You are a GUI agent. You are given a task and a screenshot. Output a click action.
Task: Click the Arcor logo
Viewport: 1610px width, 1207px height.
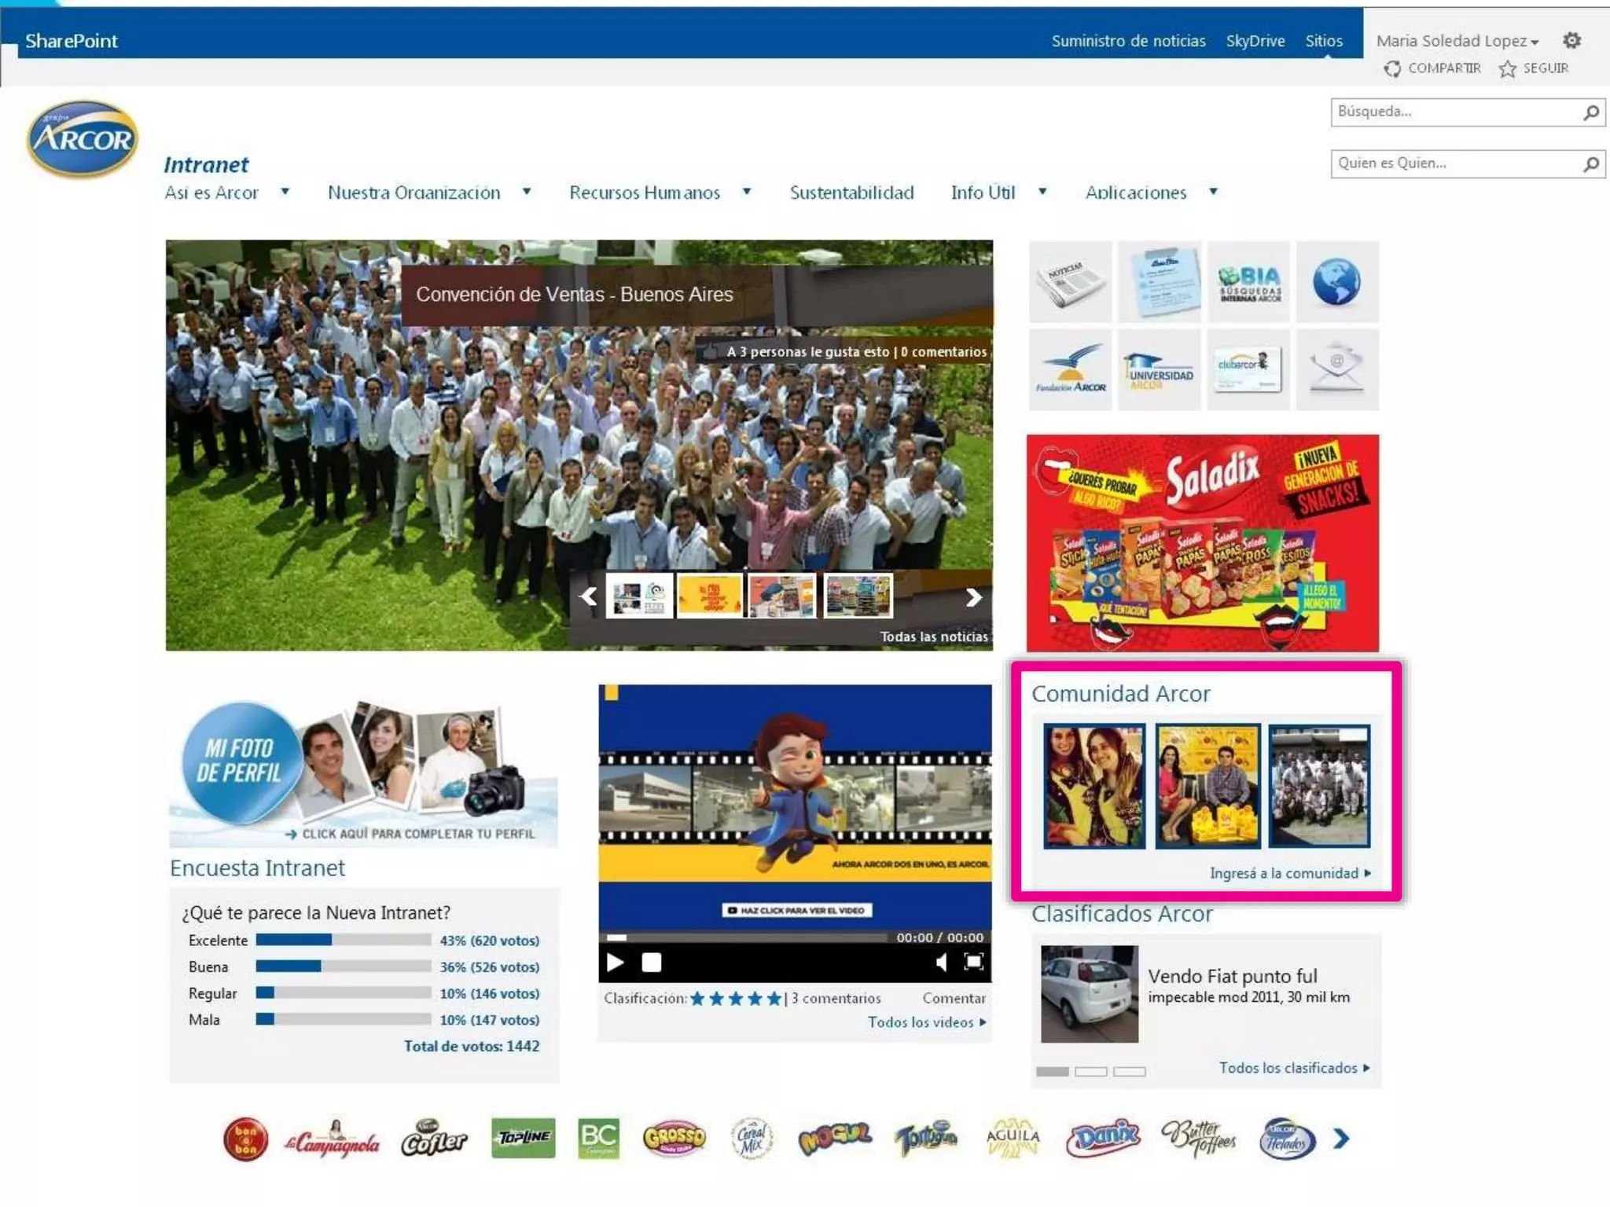(83, 138)
